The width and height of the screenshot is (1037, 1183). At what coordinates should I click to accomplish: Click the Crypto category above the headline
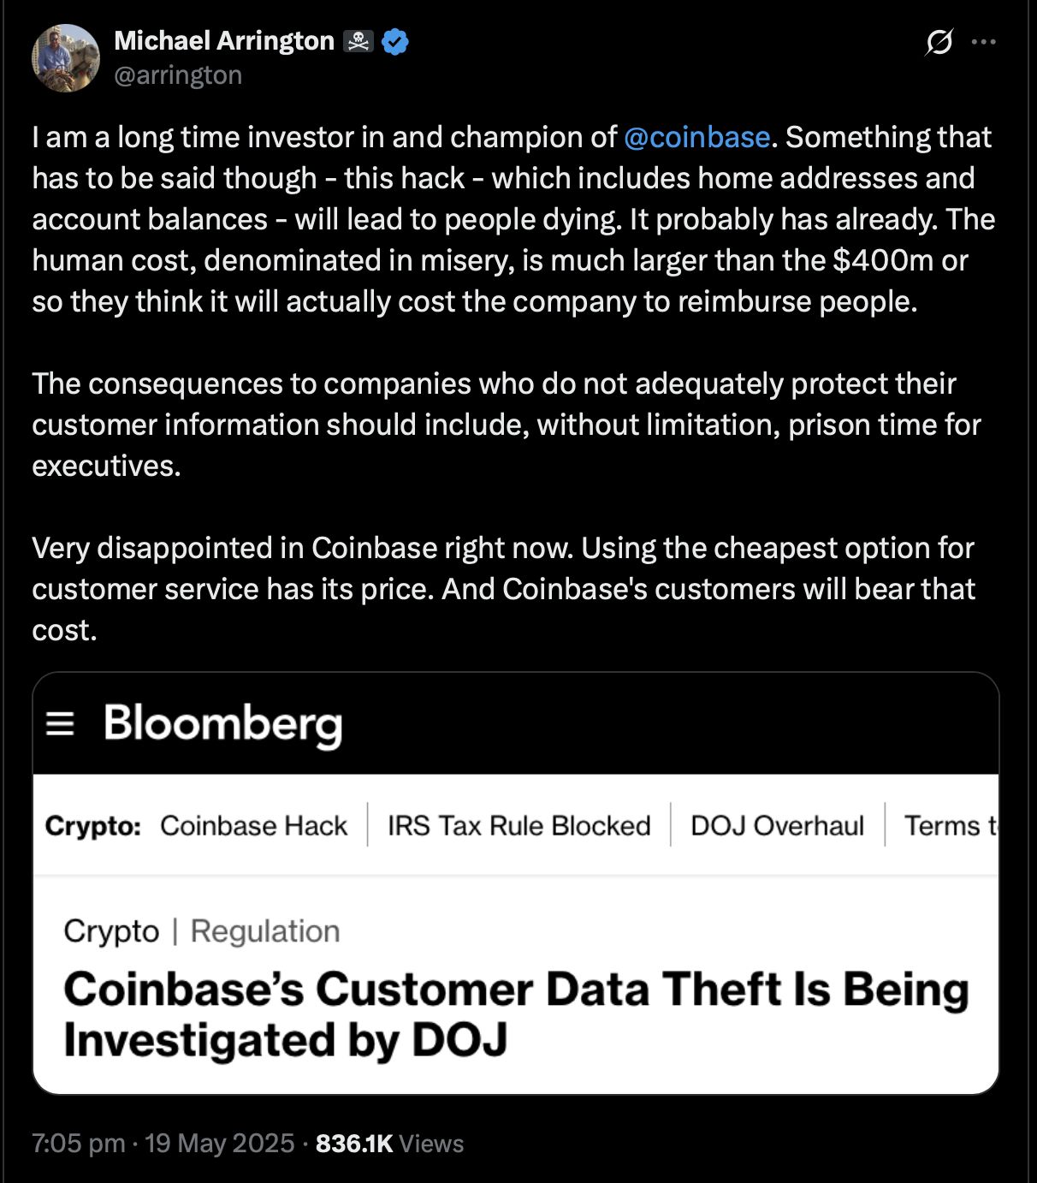tap(111, 931)
